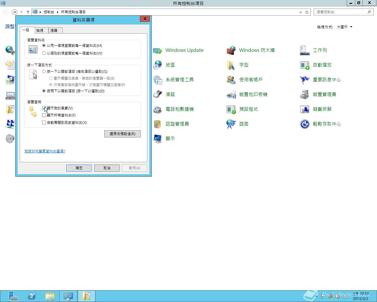Image resolution: width=377 pixels, height=302 pixels.
Task: Open the 重要訊息中心 flag icon
Action: click(305, 80)
